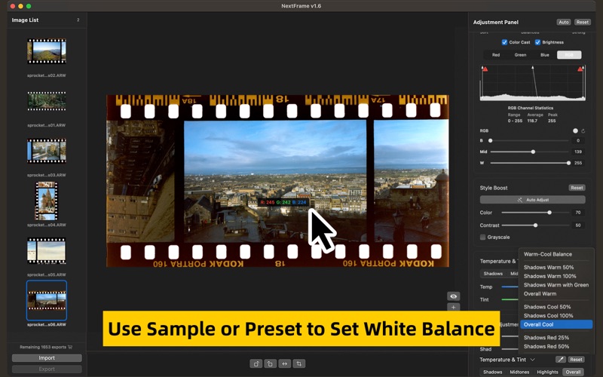Select the Overall tonal range tab
Viewport: 603px width, 377px height.
[573, 372]
